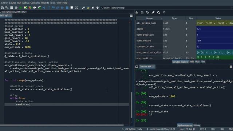The height and width of the screenshot is (131, 233).
Task: Open the Source menu
Action: click(x=13, y=3)
